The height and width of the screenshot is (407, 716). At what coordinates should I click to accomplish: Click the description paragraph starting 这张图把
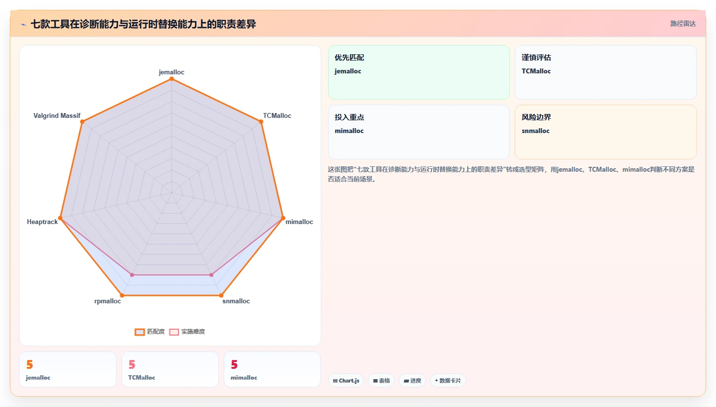[x=511, y=174]
